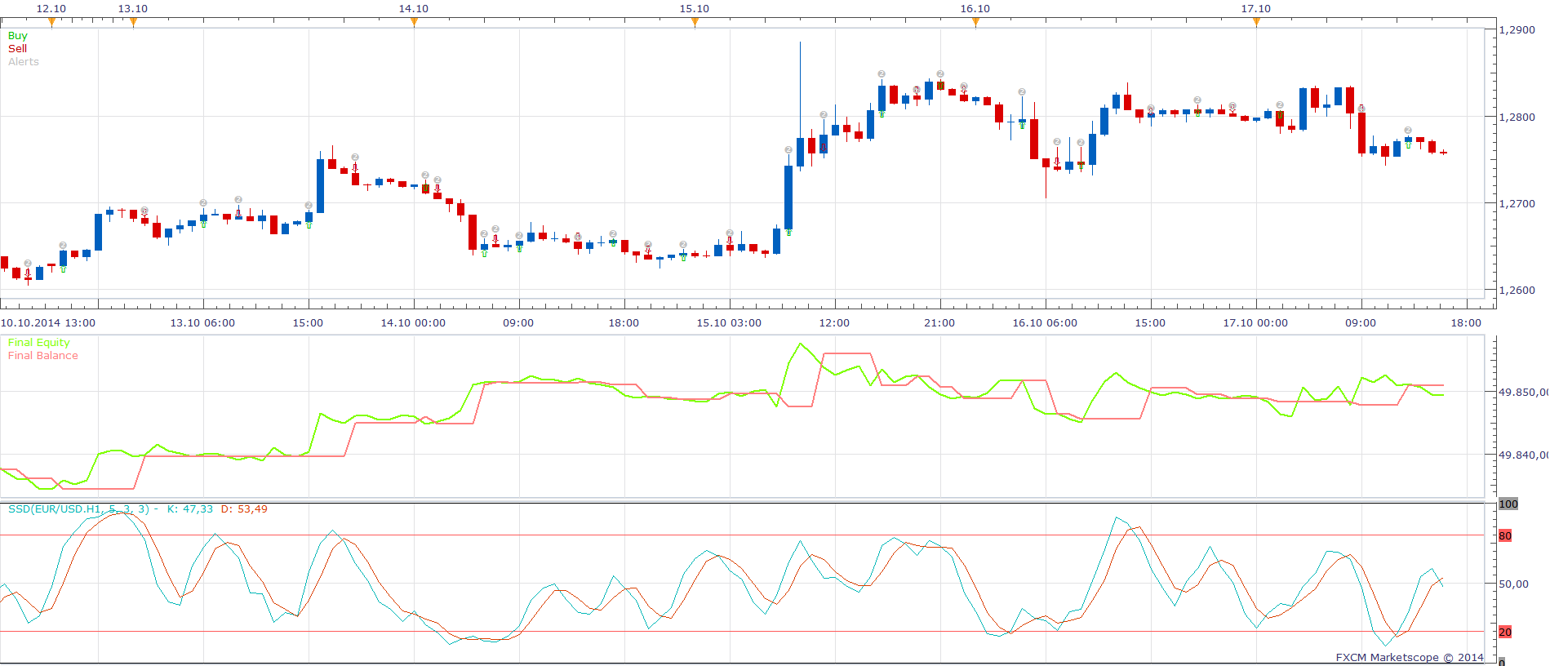This screenshot has width=1550, height=666.
Task: Click the 50,00 stochastic axis label
Action: coord(1514,584)
